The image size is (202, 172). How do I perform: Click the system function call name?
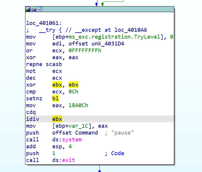[72, 140]
